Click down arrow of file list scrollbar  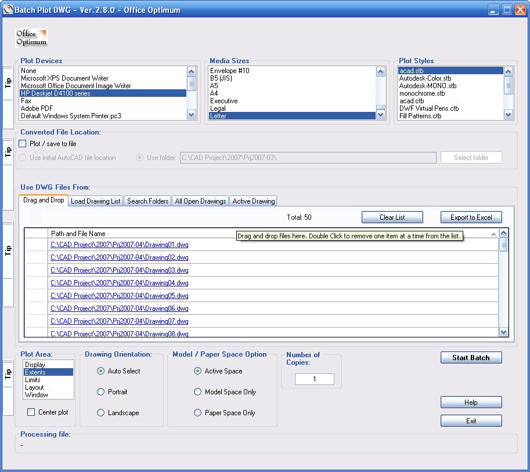tap(504, 332)
